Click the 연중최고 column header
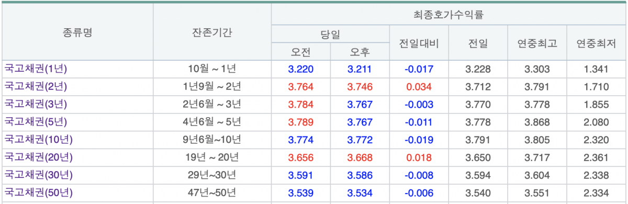The width and height of the screenshot is (628, 204). click(x=537, y=43)
